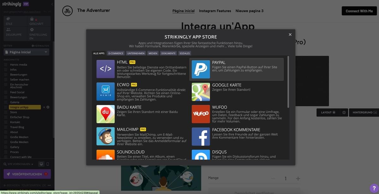Add the Wufoo form app icon
The image size is (379, 194).
point(201,114)
